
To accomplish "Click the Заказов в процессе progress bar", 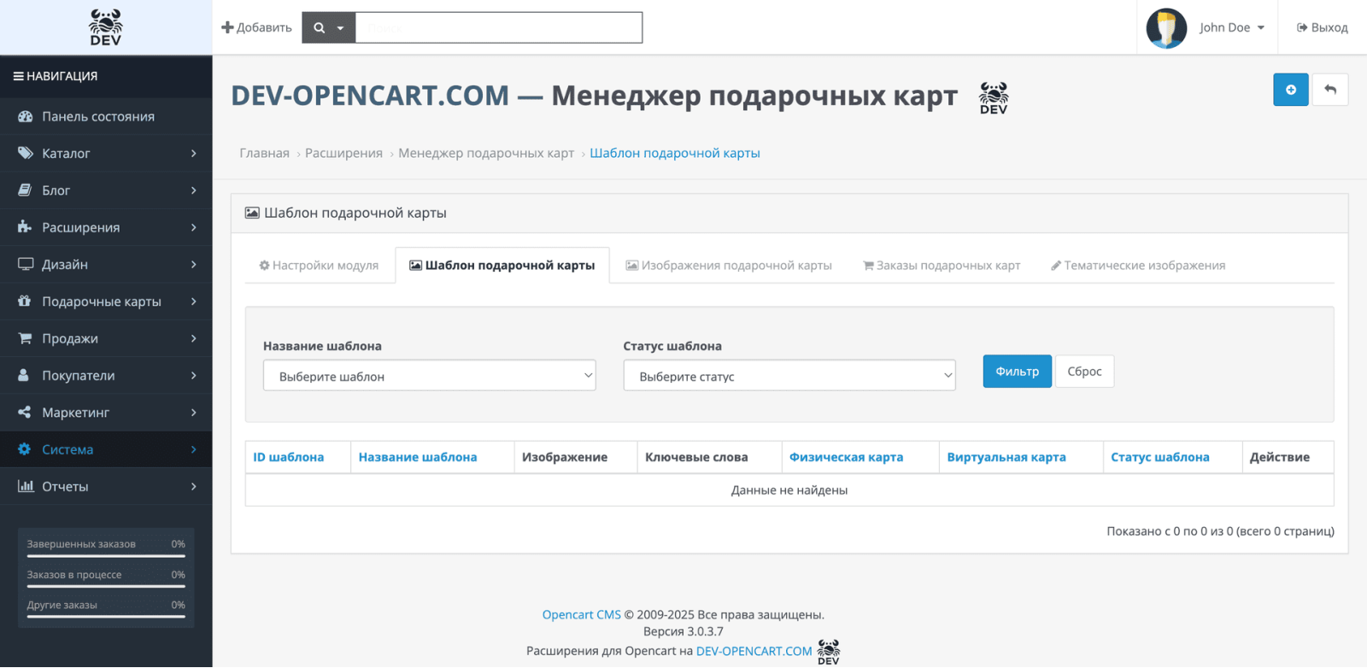I will click(x=106, y=586).
